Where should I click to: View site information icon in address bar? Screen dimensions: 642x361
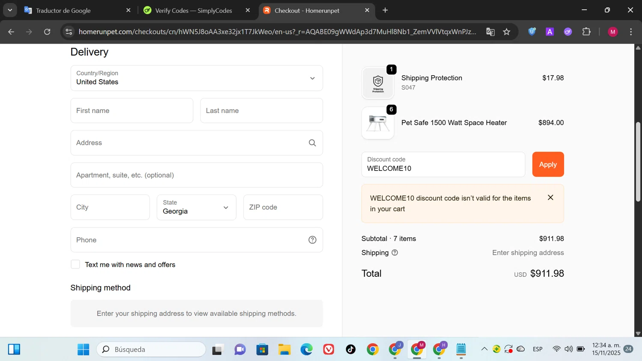pos(68,32)
